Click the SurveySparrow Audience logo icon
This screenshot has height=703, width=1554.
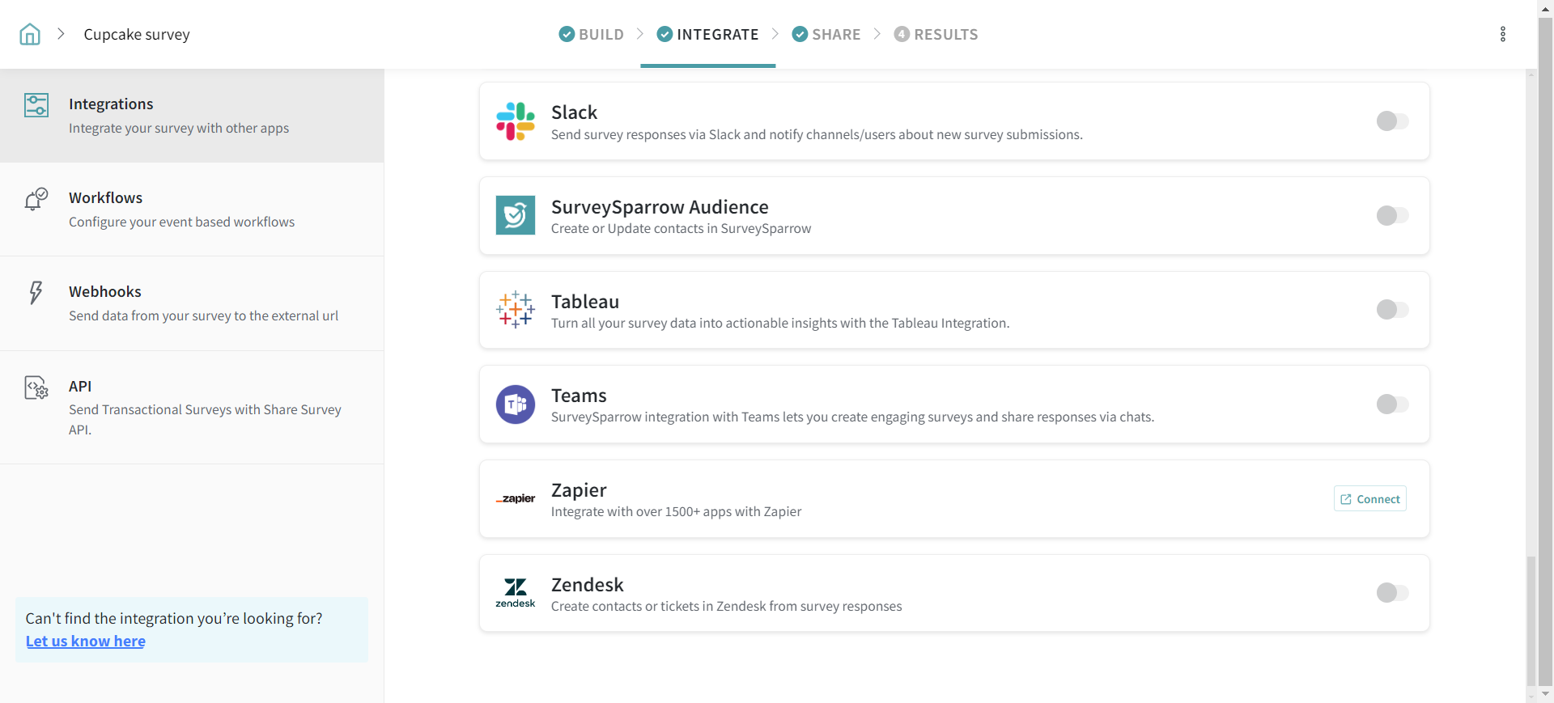[516, 215]
